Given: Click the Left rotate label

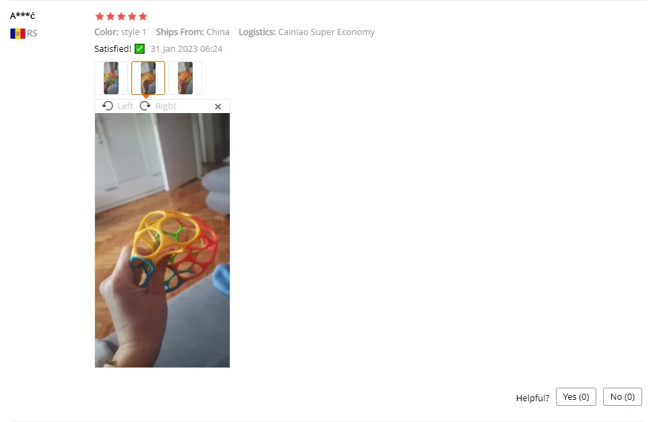Looking at the screenshot, I should coord(125,106).
